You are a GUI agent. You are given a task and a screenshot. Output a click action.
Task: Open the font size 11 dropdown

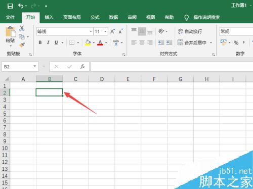105,31
